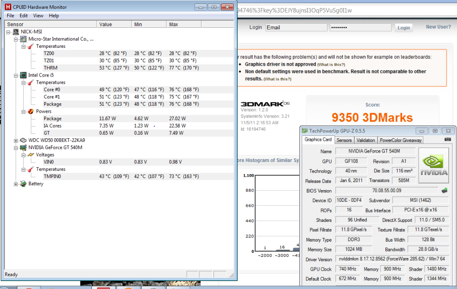Click the Voltages lightning icon
457x289 pixels.
pyautogui.click(x=31, y=155)
